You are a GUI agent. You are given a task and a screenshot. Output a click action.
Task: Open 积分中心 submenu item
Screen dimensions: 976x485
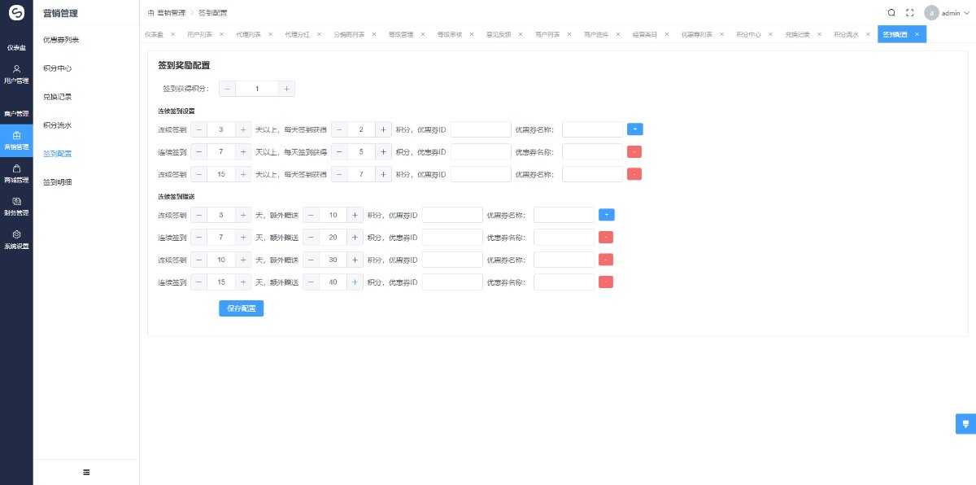point(58,68)
